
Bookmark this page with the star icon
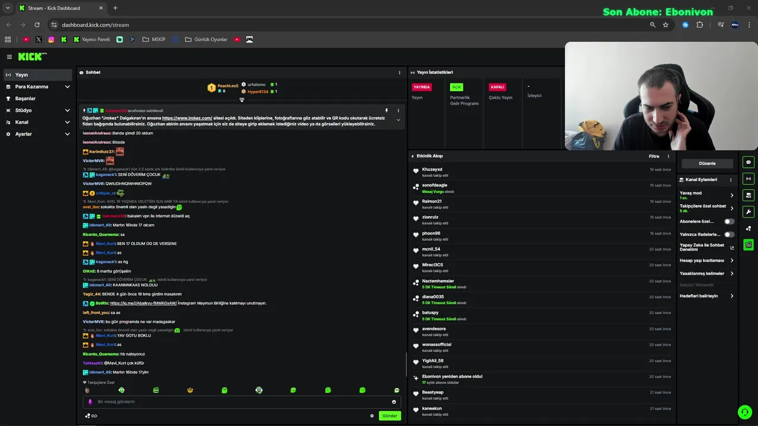(x=666, y=25)
